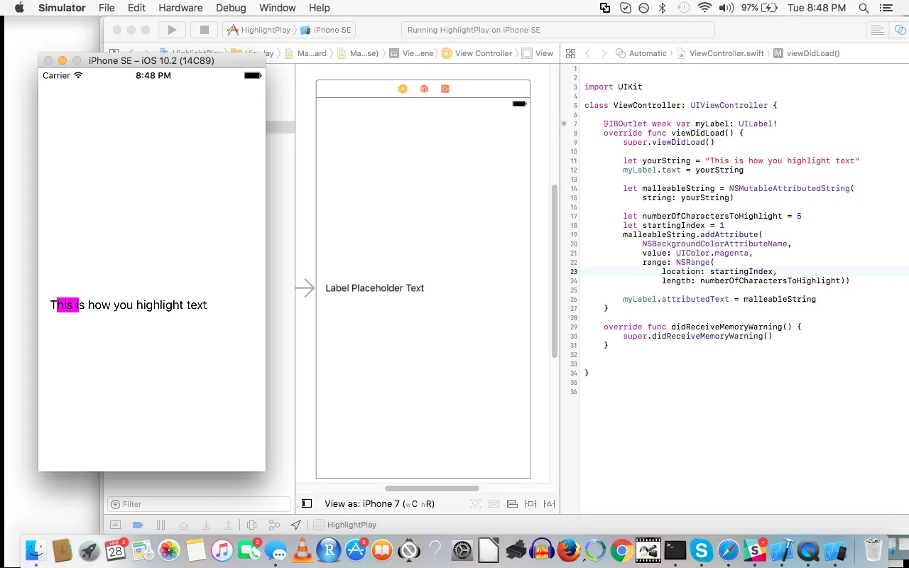Click the First Responder icon in scene dock
The height and width of the screenshot is (568, 909).
[424, 89]
